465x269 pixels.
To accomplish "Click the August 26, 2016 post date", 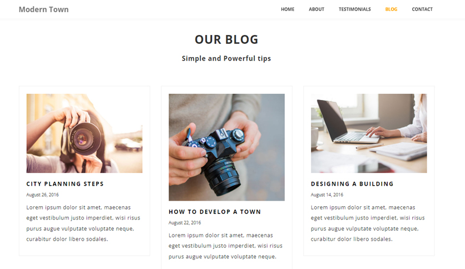I will pos(42,195).
